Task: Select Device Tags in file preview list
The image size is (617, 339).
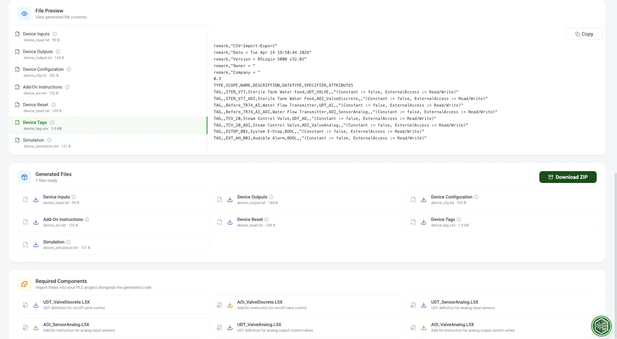Action: pos(108,125)
